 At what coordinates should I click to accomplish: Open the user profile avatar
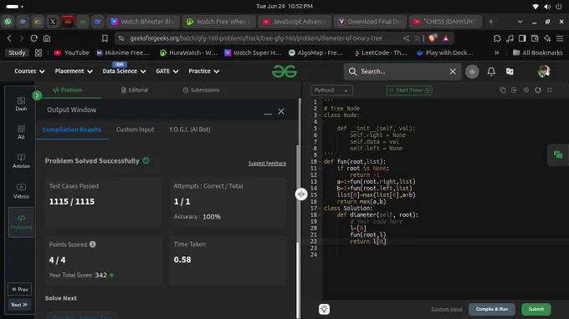[543, 71]
